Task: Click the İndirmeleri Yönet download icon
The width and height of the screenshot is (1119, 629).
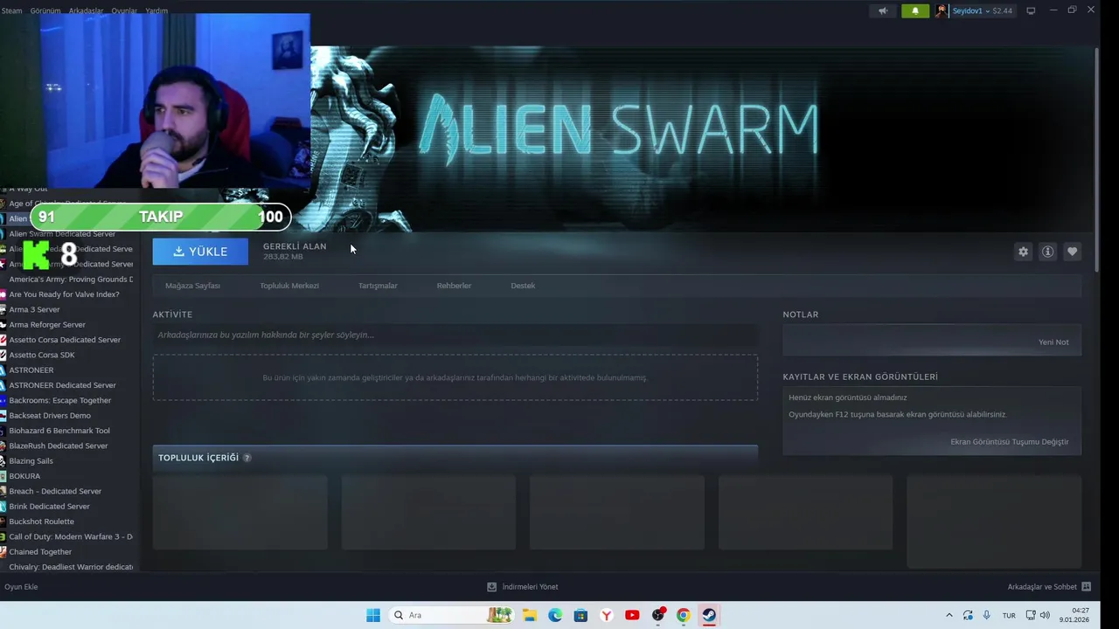Action: coord(491,587)
